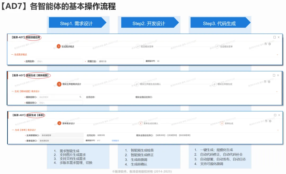Screen dimensions: 286x174
Task: Click the save icon in 智能创建应用 panel
Action: (x=266, y=44)
